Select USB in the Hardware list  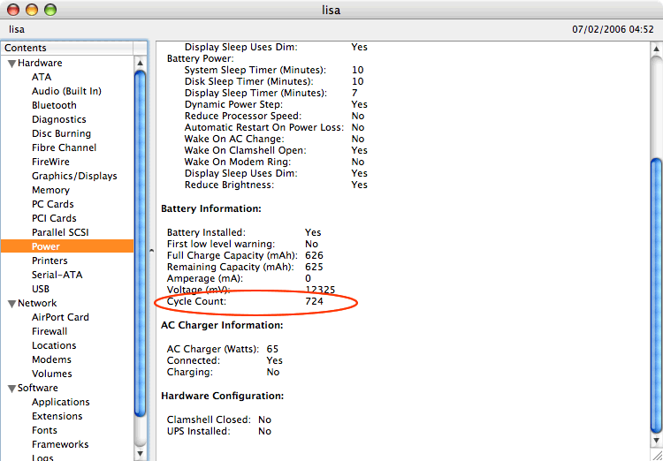tap(41, 289)
